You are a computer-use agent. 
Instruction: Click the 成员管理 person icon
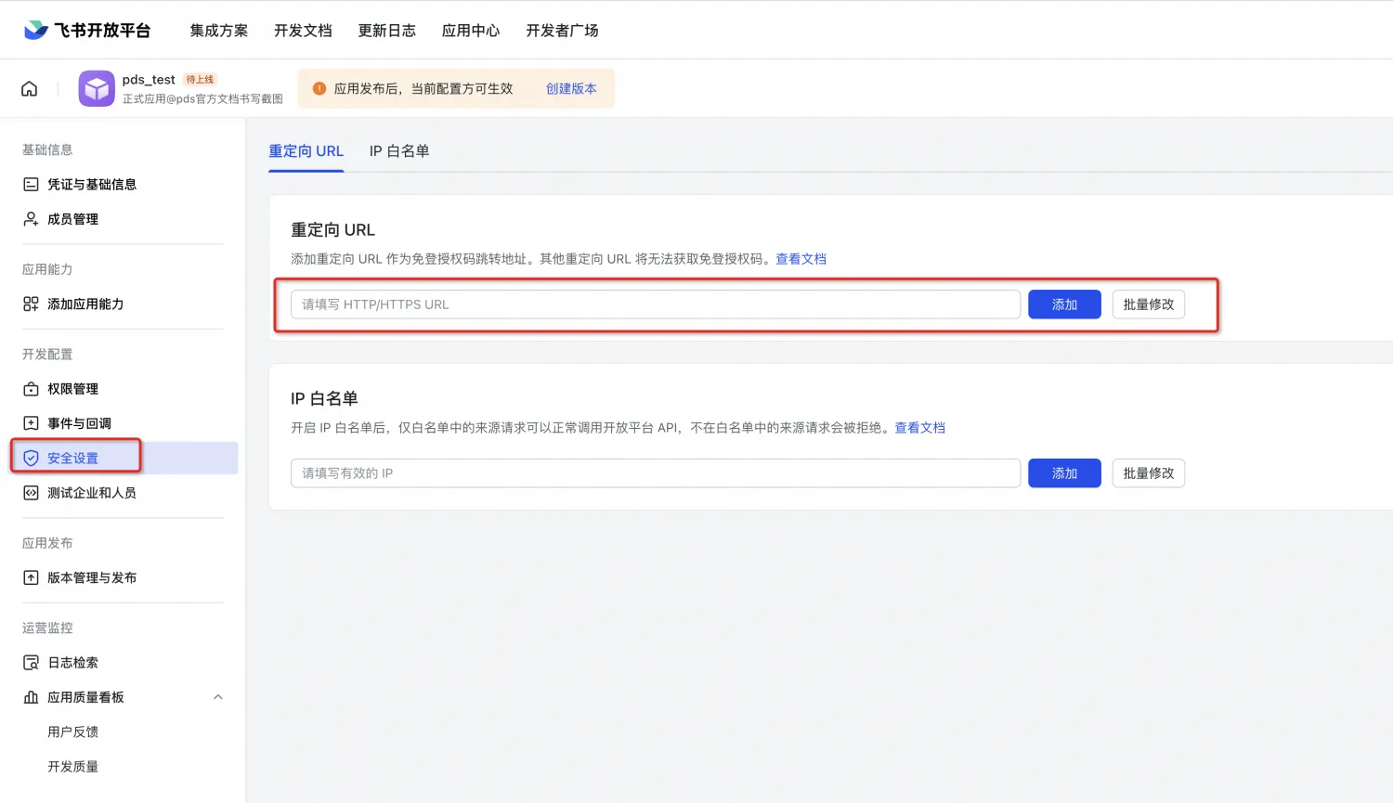pos(31,219)
